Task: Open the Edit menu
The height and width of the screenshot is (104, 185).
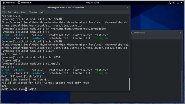Action: (10, 12)
